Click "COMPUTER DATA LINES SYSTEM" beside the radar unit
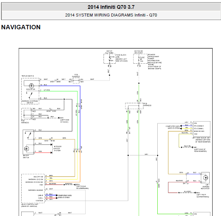221x216 pixels. point(173,127)
